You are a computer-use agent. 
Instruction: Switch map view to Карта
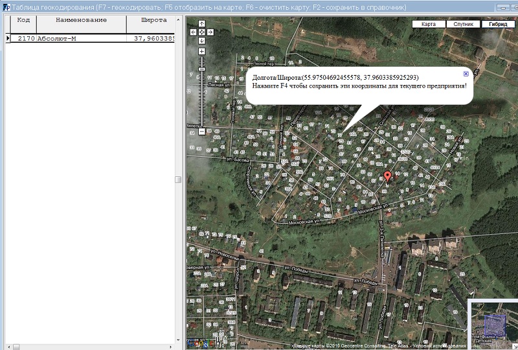click(429, 24)
